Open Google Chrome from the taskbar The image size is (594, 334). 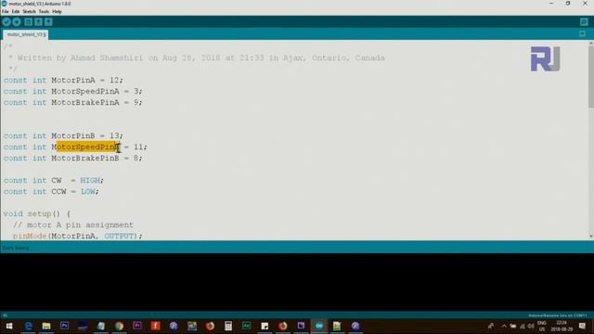pyautogui.click(x=119, y=326)
